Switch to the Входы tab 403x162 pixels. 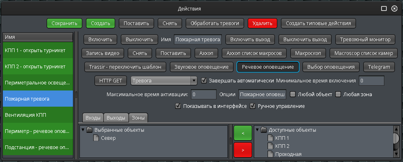92,118
